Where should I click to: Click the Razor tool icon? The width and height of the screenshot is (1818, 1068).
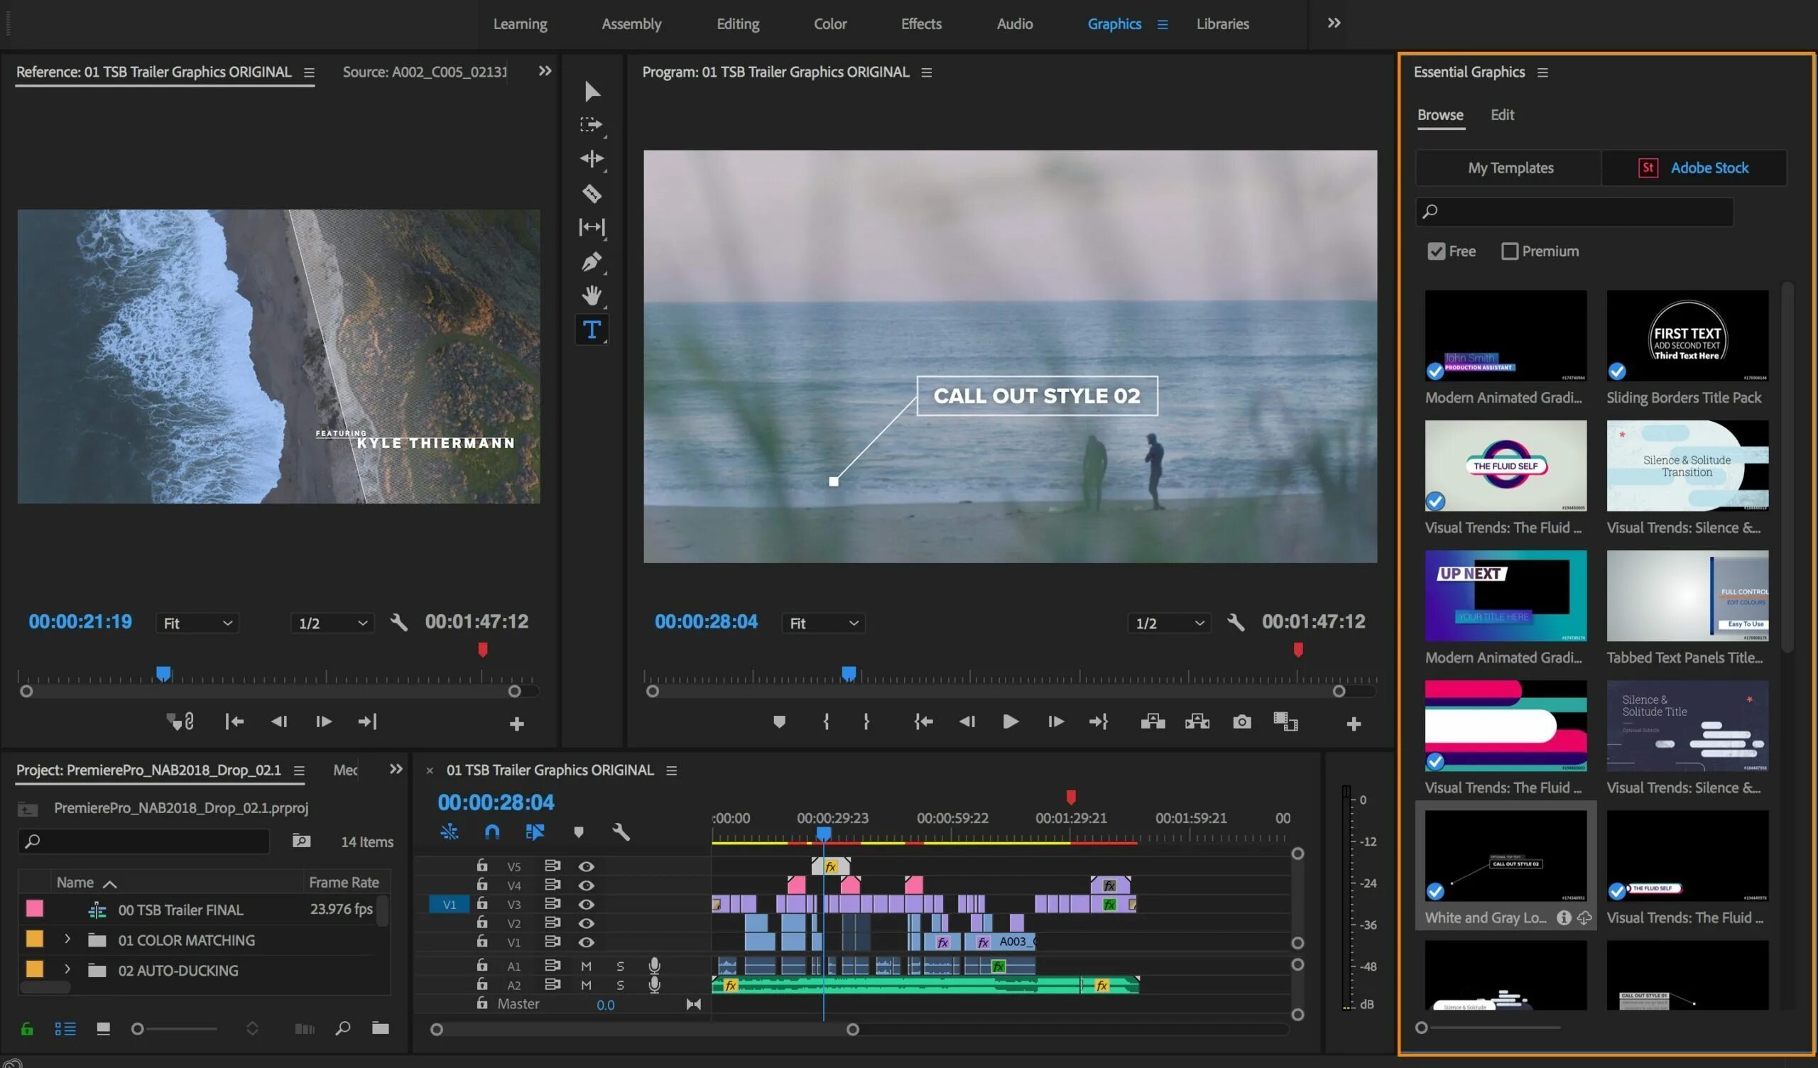592,195
